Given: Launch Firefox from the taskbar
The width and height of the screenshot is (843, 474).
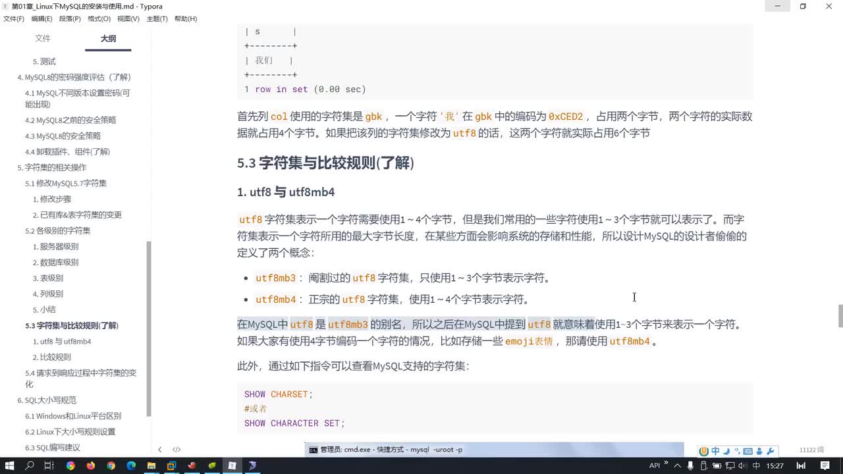Looking at the screenshot, I should click(91, 465).
